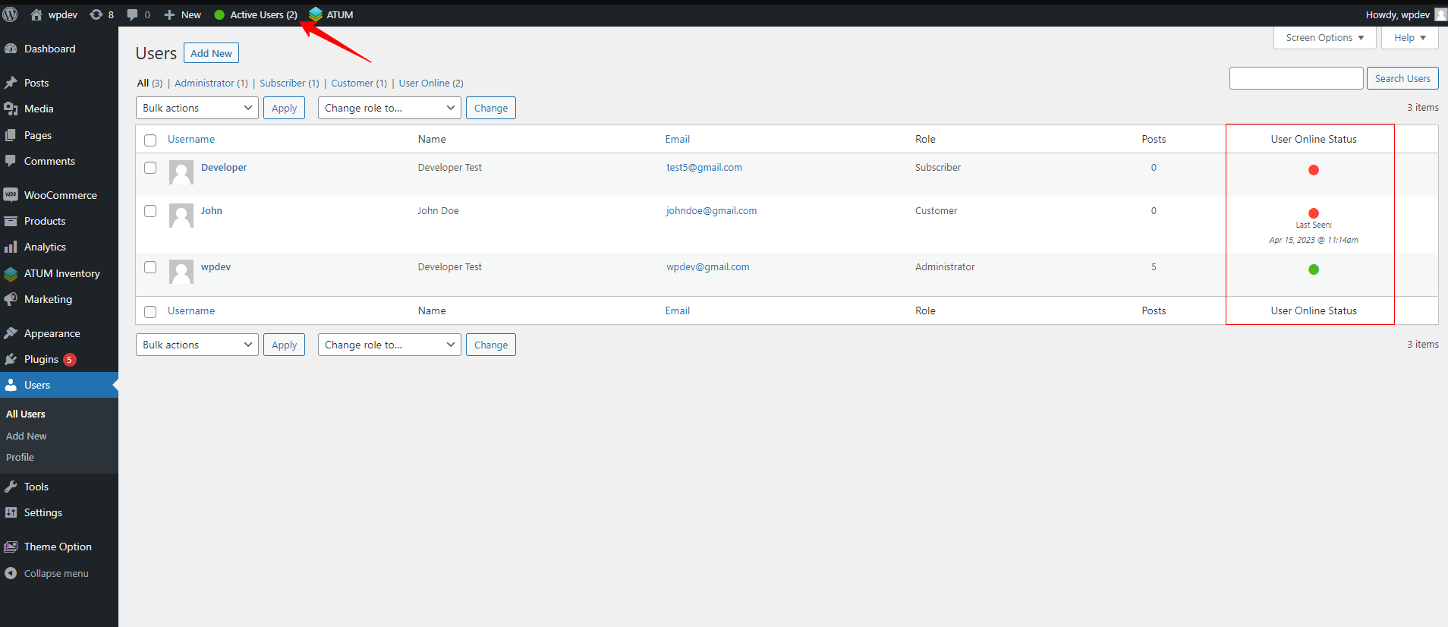The height and width of the screenshot is (627, 1448).
Task: Toggle select-all checkbox in table footer
Action: point(150,312)
